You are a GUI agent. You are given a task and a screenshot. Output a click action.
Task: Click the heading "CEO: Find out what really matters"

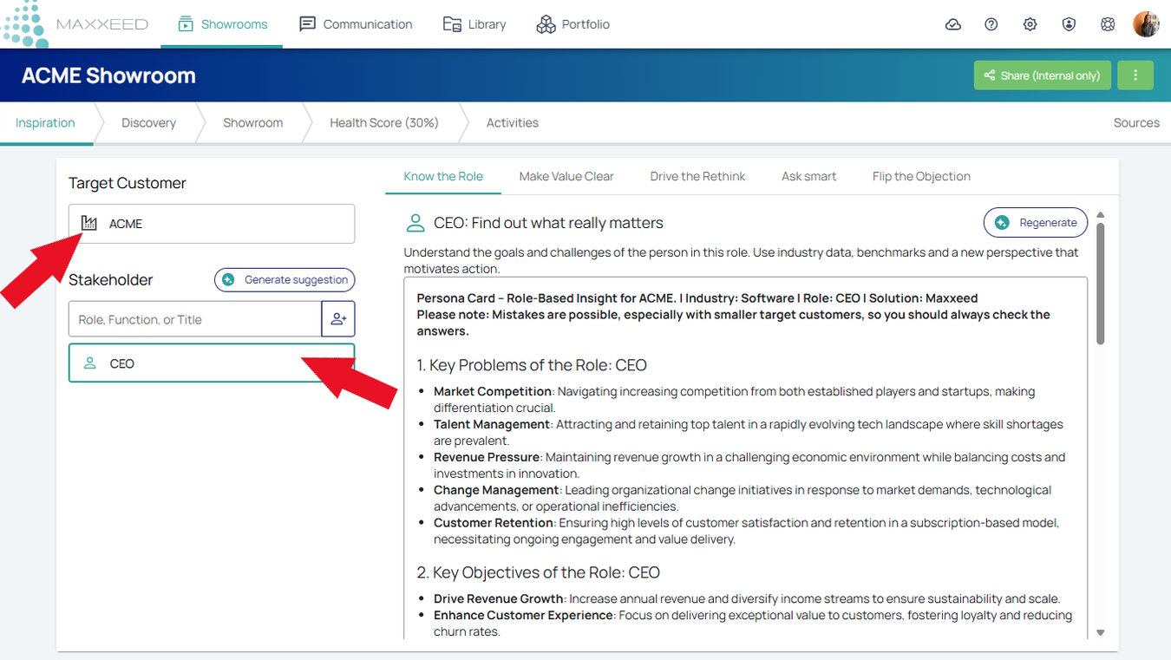pos(548,224)
